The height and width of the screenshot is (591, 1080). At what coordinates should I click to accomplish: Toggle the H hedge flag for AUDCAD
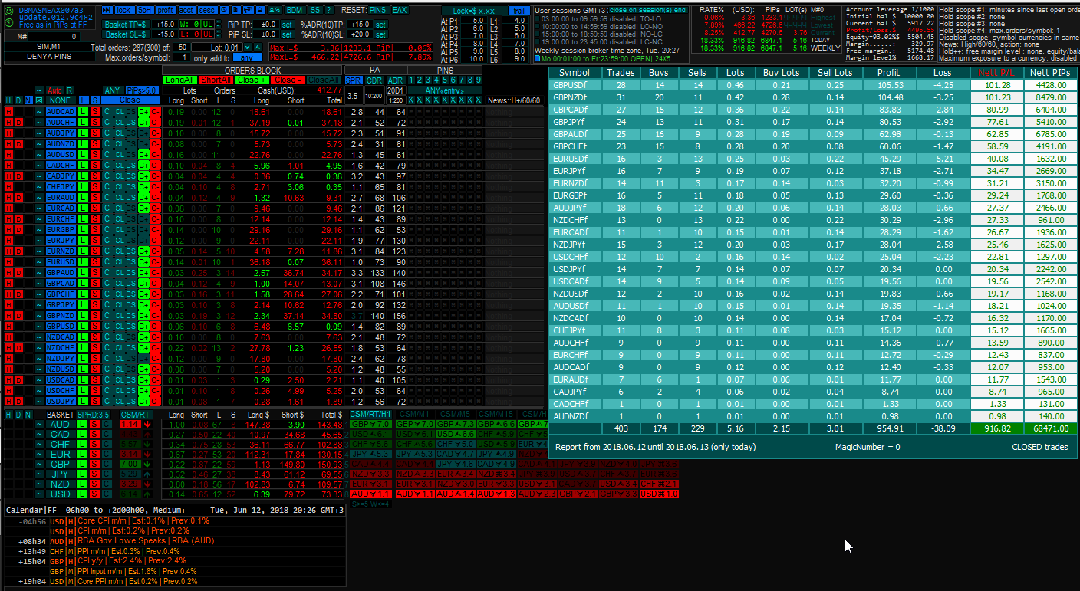(8, 112)
